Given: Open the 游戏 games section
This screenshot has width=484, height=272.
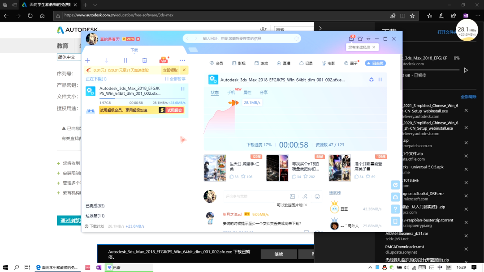Looking at the screenshot, I should point(261,63).
